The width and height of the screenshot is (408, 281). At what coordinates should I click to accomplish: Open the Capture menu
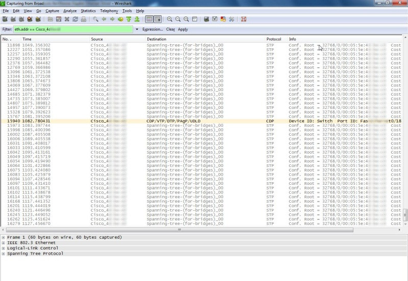point(53,11)
